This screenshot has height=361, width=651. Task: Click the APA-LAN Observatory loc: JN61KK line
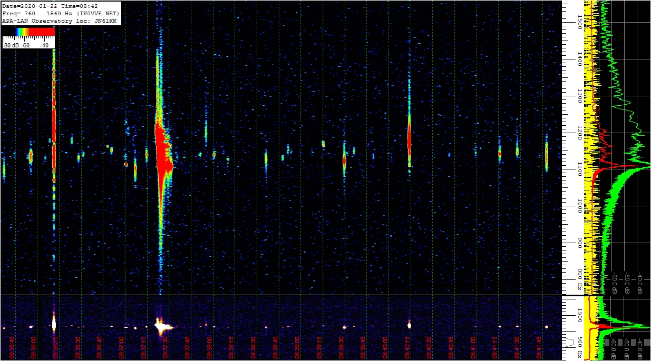pyautogui.click(x=60, y=21)
